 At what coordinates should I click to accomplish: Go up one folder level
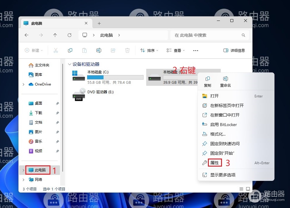pyautogui.click(x=55, y=35)
